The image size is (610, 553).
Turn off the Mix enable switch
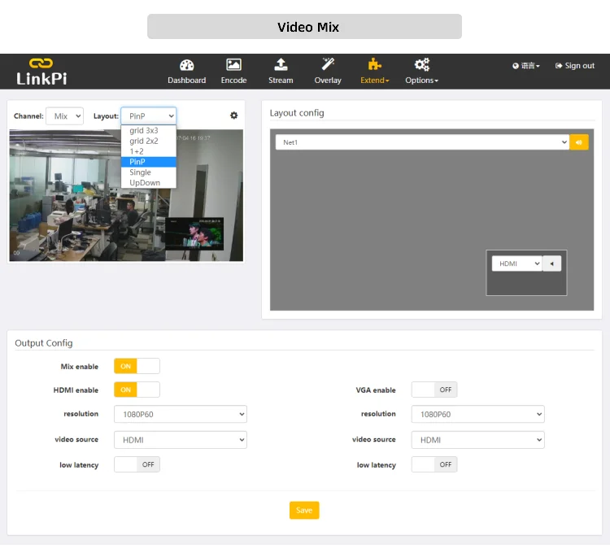pyautogui.click(x=137, y=367)
